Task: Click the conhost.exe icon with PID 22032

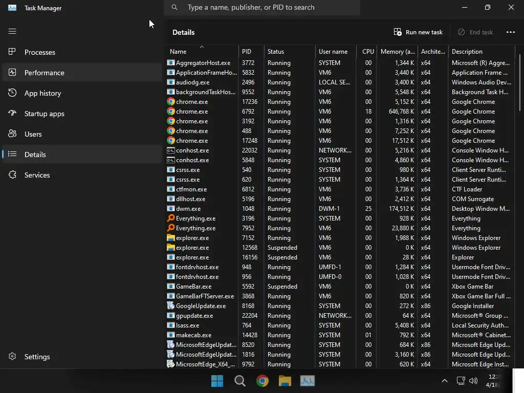Action: point(171,150)
